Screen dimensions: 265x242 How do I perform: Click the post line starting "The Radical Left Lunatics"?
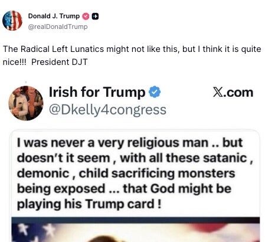point(132,49)
